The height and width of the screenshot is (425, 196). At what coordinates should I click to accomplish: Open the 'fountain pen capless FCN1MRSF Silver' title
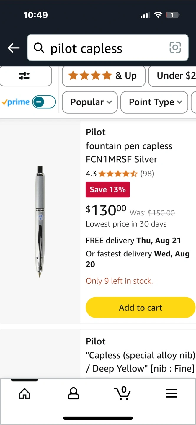tap(129, 153)
